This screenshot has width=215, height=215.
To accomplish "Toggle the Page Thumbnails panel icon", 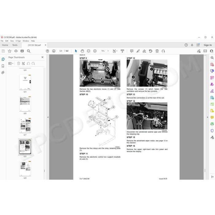I will [x=3, y=59].
